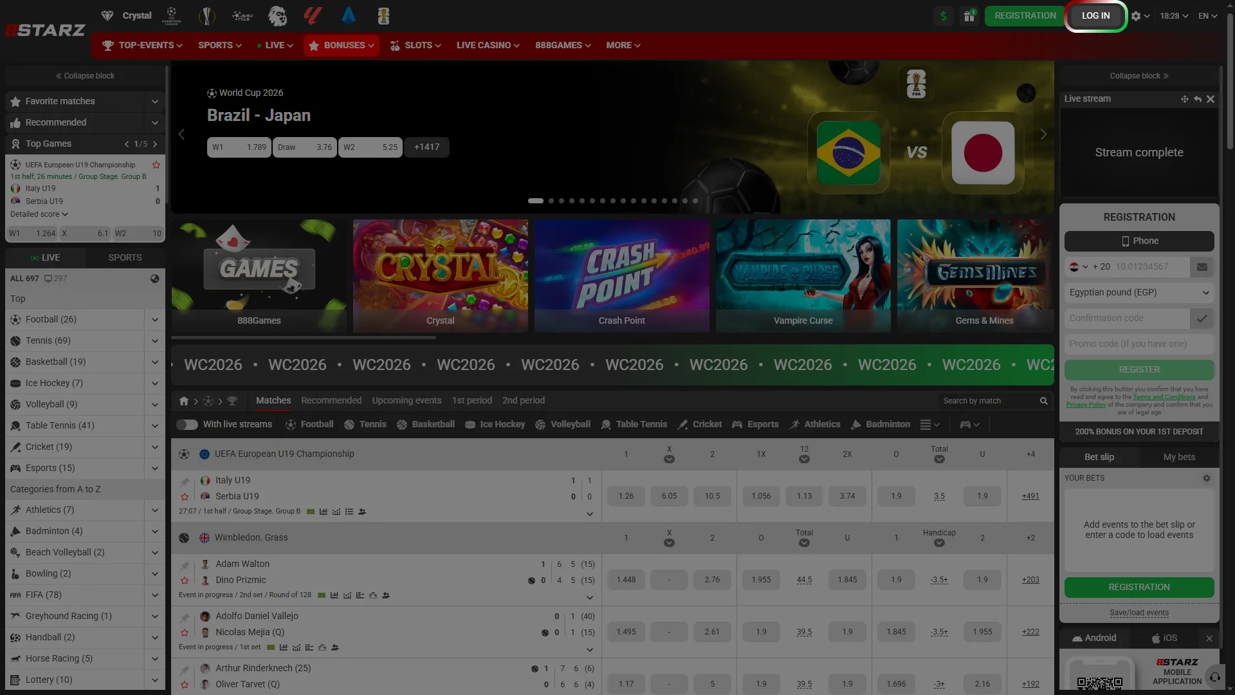Restore the live stream arrow icon

click(x=1198, y=99)
